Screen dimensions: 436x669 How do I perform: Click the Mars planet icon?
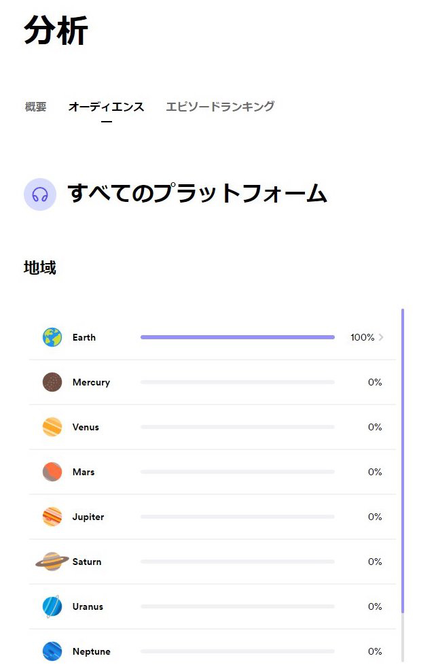(x=52, y=472)
